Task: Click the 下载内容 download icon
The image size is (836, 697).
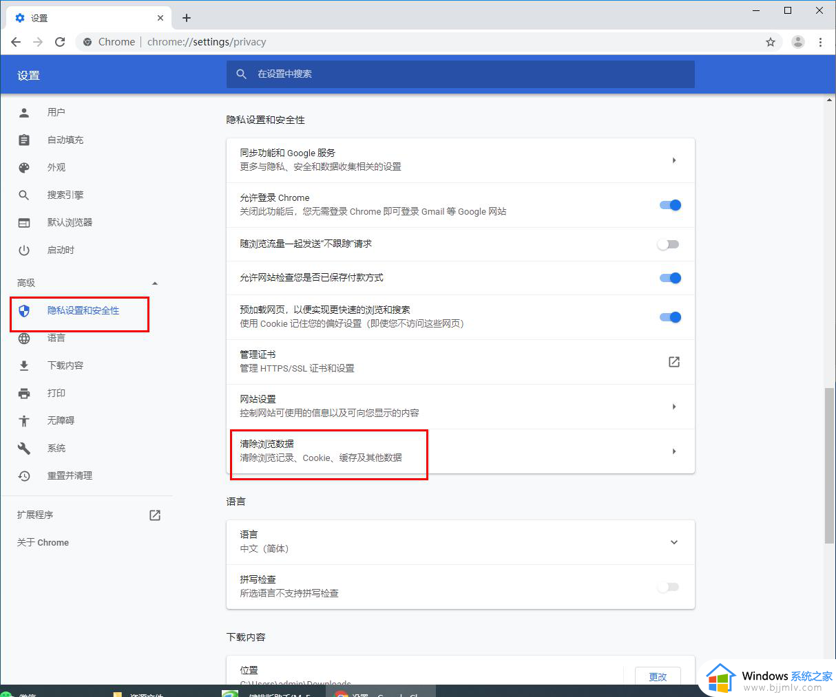Action: (24, 365)
